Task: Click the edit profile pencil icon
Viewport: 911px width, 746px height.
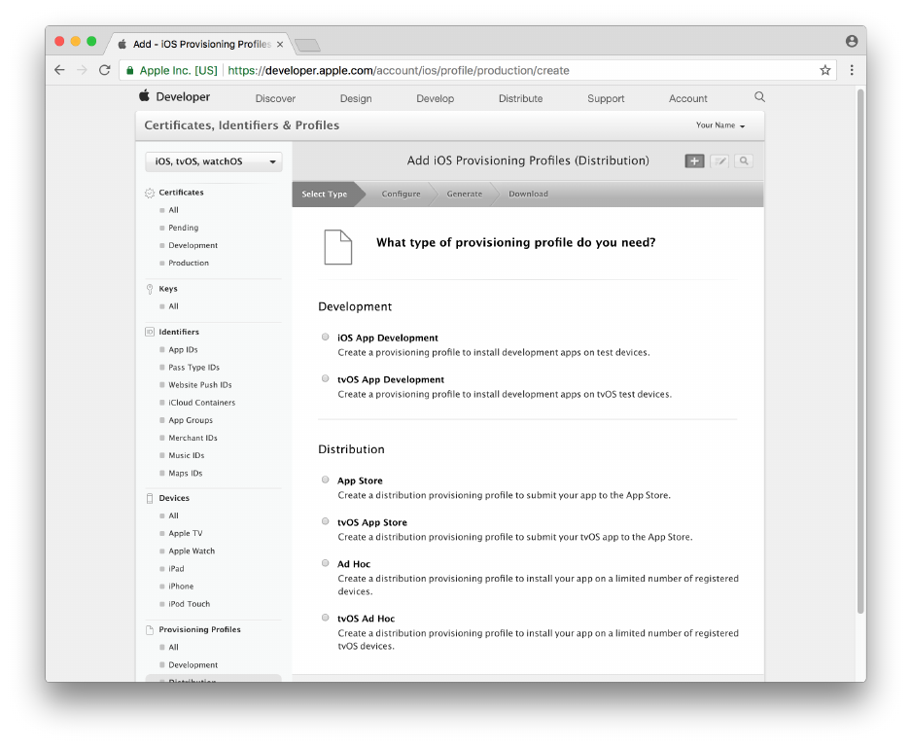Action: 719,160
